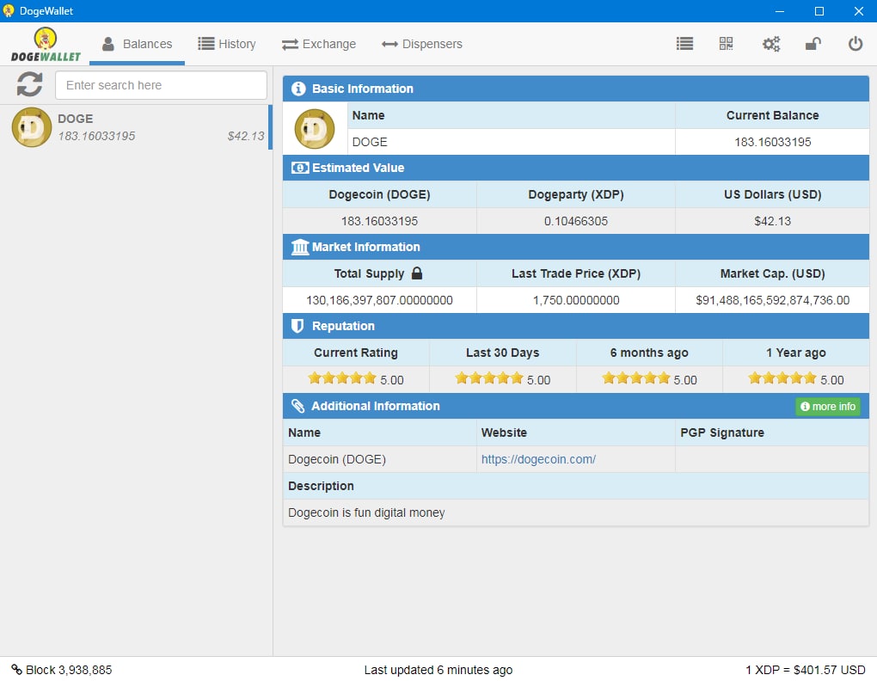Click the DogeWallet logo
877x681 pixels.
click(46, 44)
